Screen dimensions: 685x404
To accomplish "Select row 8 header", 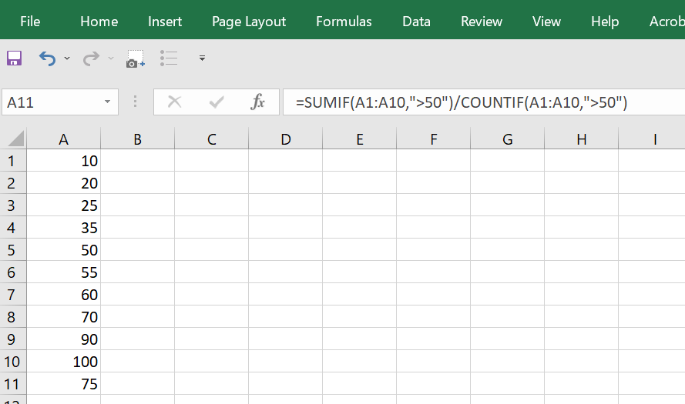I will [13, 317].
